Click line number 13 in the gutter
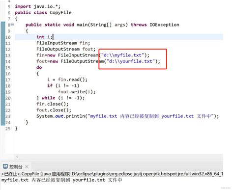This screenshot has height=190, width=233. point(8,55)
